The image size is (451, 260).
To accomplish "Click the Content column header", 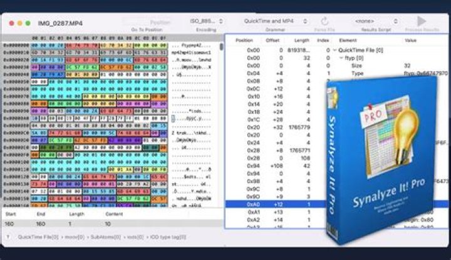I will click(114, 214).
